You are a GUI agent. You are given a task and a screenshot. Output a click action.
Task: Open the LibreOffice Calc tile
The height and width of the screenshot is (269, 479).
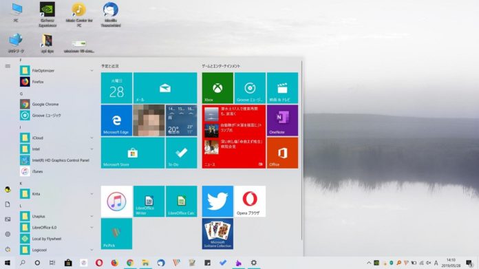point(181,202)
